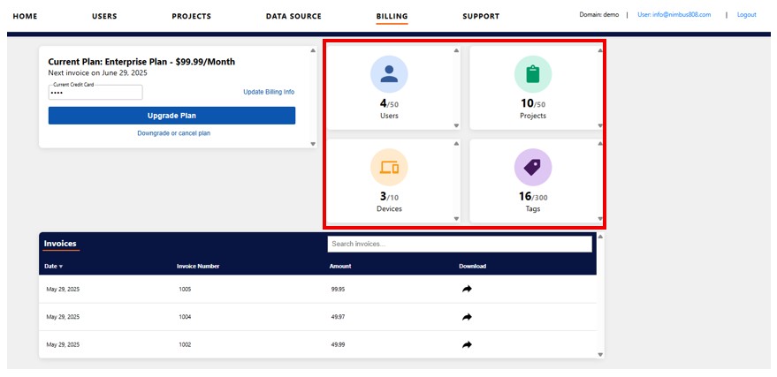The image size is (777, 377).
Task: Download invoice 1004 via arrow icon
Action: [x=467, y=317]
